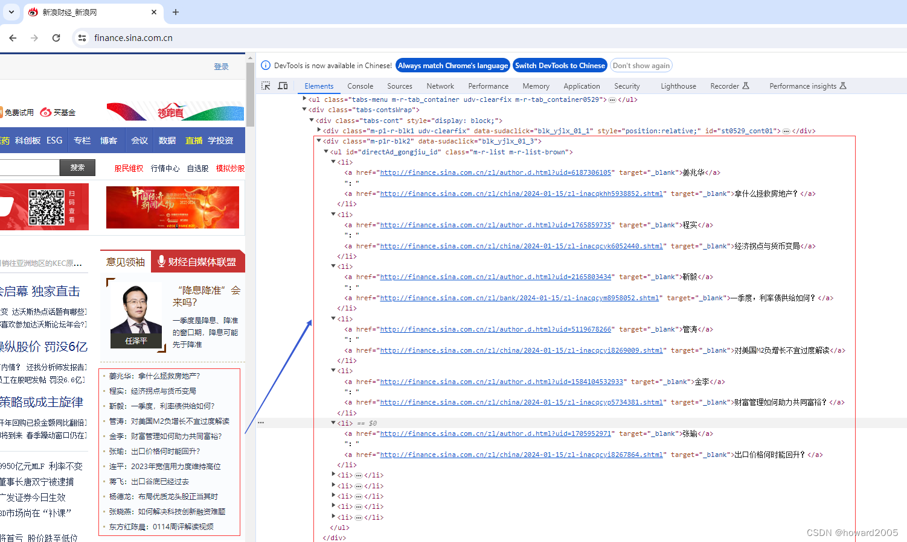
Task: Open article 连平：2023年宽信用力度维持高位
Action: coord(165,466)
